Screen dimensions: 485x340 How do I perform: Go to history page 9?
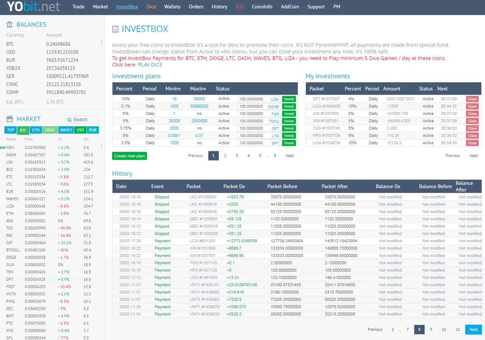[x=431, y=329]
